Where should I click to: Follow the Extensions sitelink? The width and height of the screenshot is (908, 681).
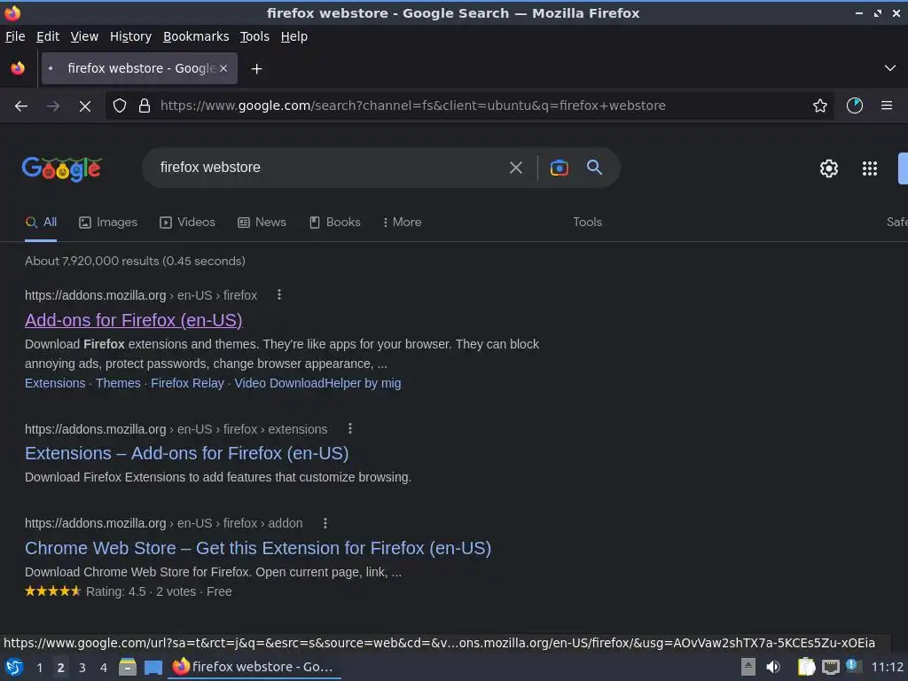pos(55,383)
